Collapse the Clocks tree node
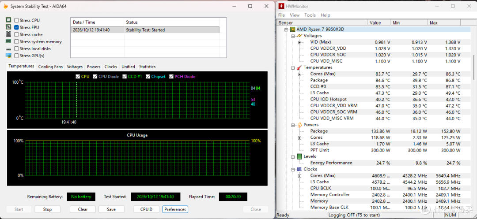Screen dimensions: 477x219 tap(293, 169)
